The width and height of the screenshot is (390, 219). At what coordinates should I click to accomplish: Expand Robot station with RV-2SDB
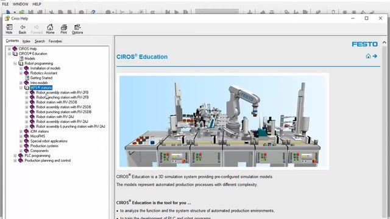pyautogui.click(x=27, y=102)
